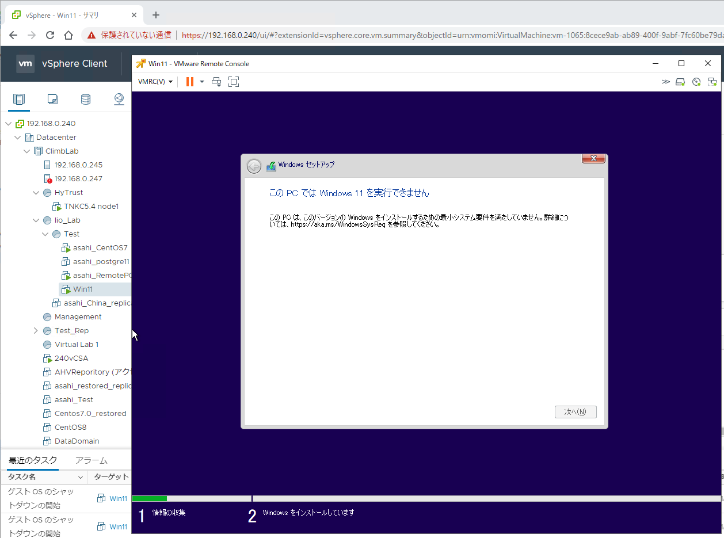Click the Win11 VM icon in first task row
724x538 pixels.
pyautogui.click(x=101, y=498)
